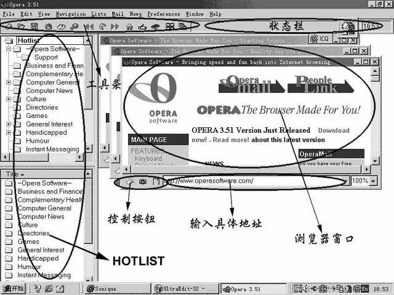Viewport: 394px width, 295px height.
Task: Go back with the Back arrows icon
Action: click(89, 26)
